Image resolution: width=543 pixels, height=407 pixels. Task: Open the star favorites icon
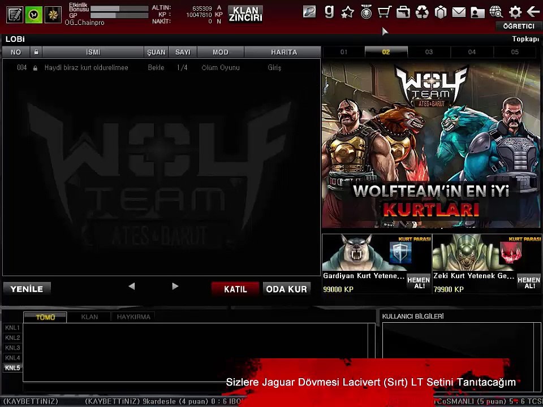(347, 12)
